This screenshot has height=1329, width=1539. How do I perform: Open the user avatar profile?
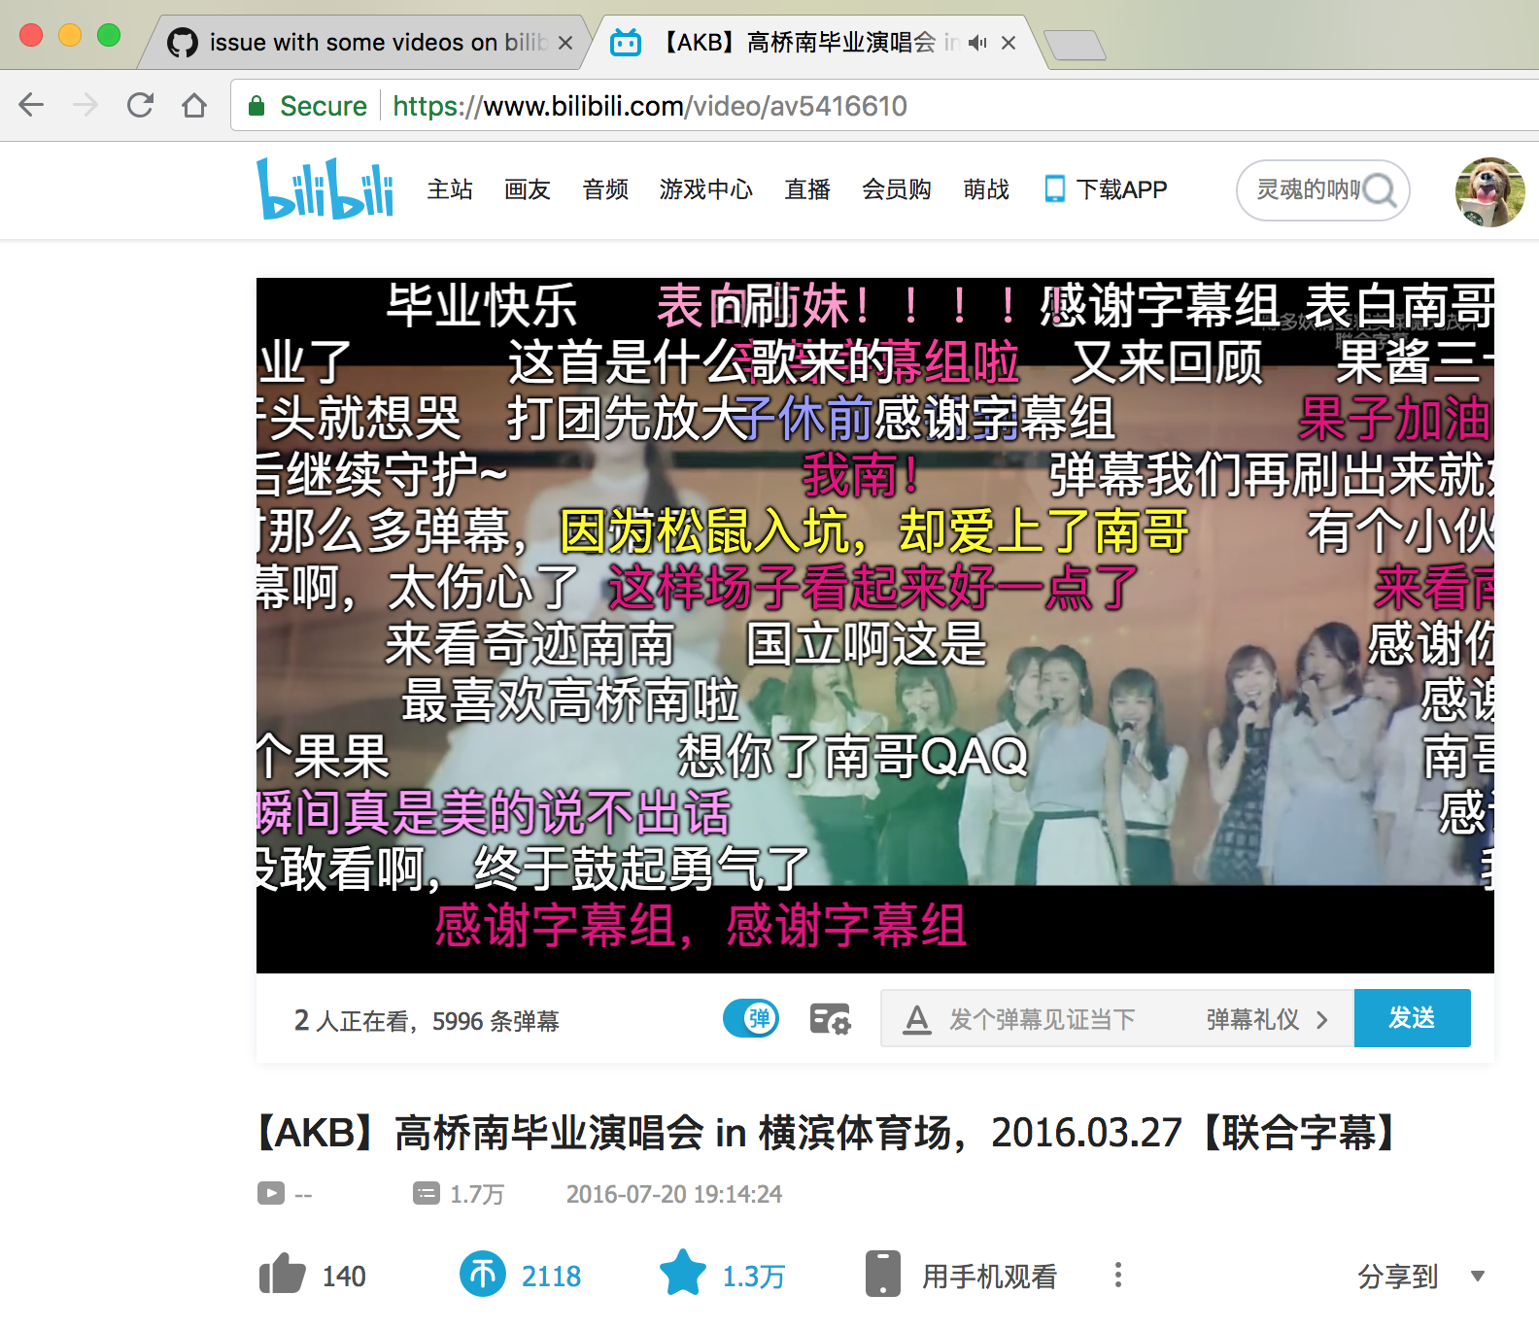(1489, 191)
